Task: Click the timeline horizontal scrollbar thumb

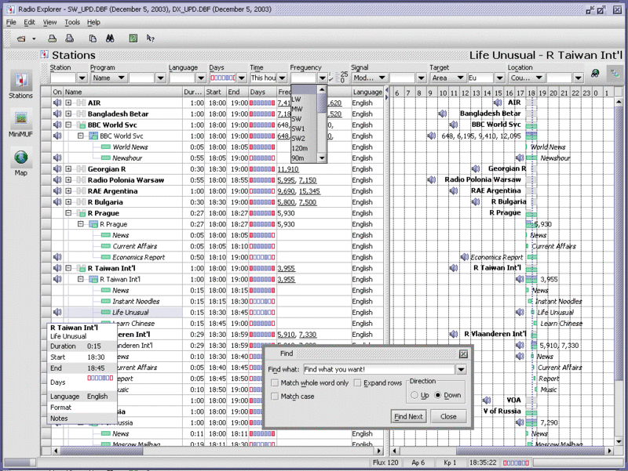Action: click(529, 451)
